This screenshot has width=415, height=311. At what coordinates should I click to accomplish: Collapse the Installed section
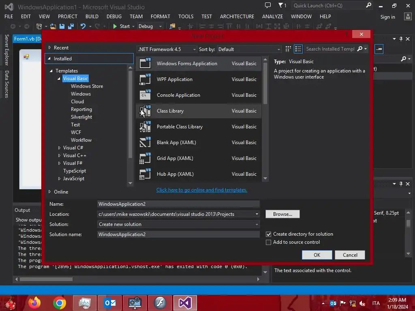(49, 58)
